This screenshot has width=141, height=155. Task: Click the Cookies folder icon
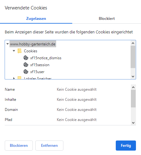(20, 51)
